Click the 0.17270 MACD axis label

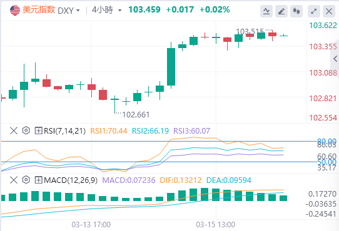pyautogui.click(x=322, y=194)
